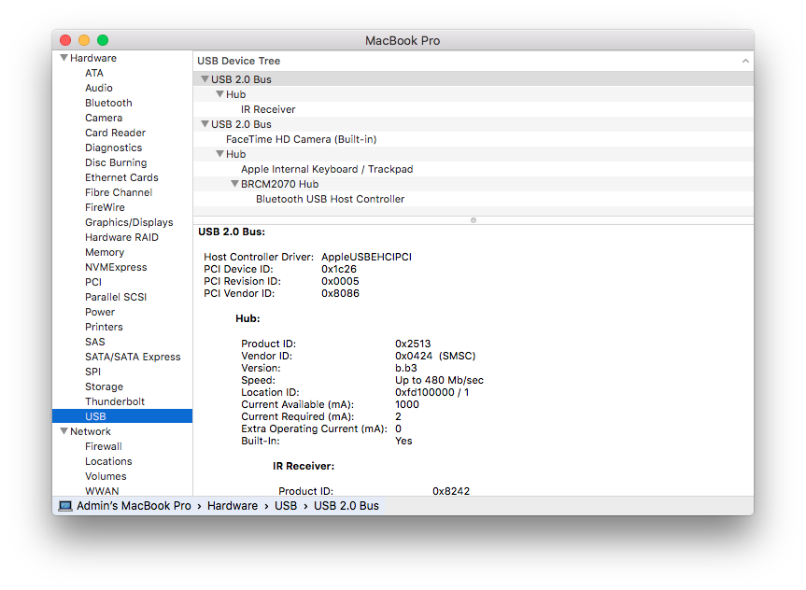
Task: Select Diagnostics in the sidebar
Action: coord(113,147)
